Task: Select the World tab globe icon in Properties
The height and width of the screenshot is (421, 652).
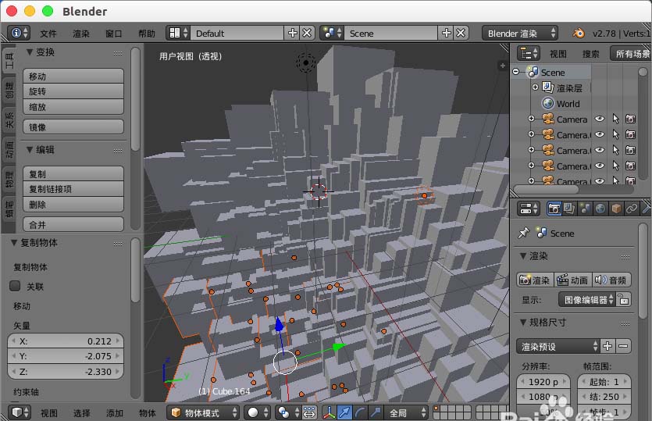Action: coord(600,209)
